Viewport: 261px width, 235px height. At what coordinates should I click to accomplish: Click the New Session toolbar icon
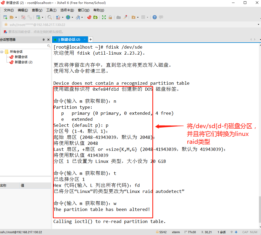tap(5, 17)
